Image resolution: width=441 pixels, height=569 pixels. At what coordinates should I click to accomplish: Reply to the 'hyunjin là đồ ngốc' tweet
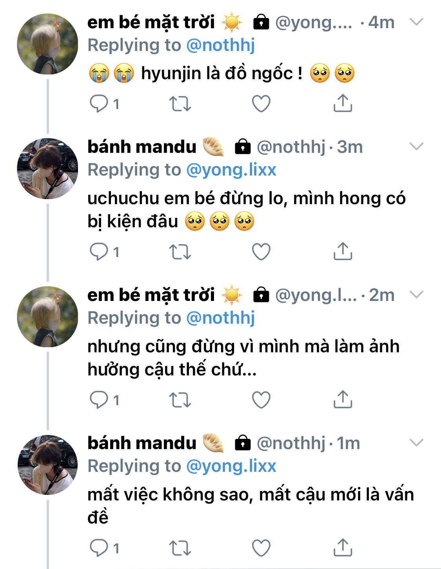99,104
